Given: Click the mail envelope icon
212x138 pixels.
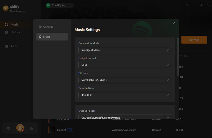Looking at the screenshot, I should pyautogui.click(x=32, y=128).
